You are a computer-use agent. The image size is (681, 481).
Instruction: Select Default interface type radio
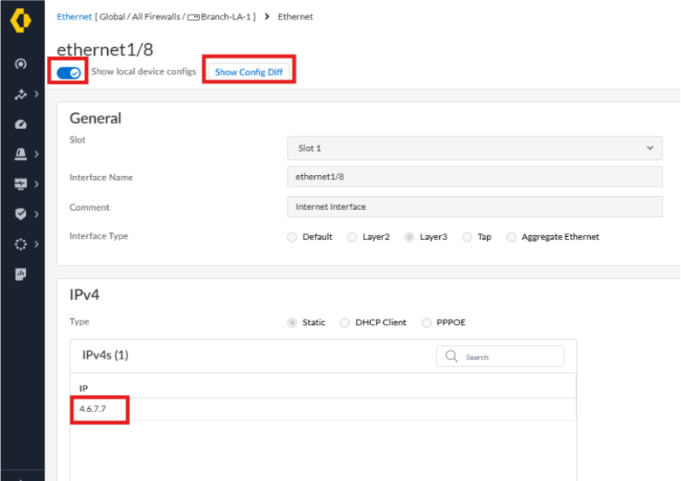pyautogui.click(x=292, y=237)
